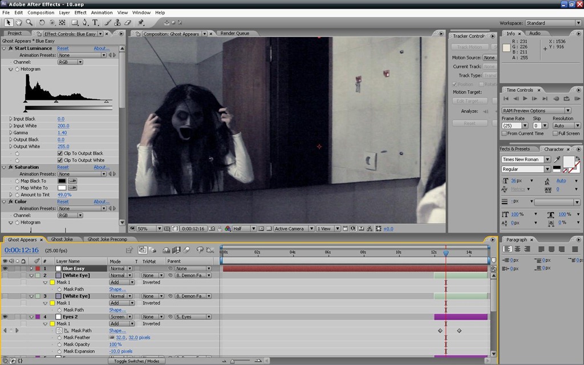Screen dimensions: 584x365
Task: Select the Horizontal Type tool
Action: [x=95, y=23]
